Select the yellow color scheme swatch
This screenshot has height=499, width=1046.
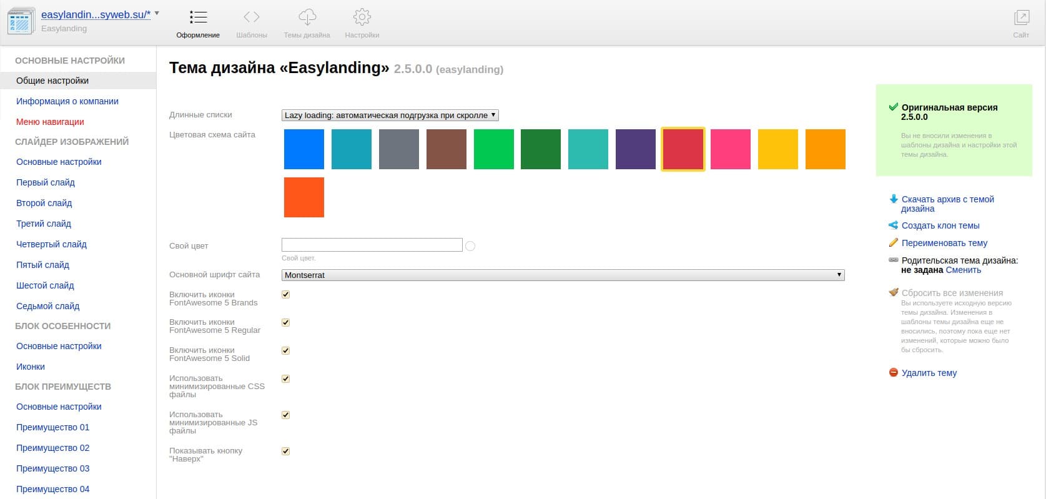pos(778,149)
